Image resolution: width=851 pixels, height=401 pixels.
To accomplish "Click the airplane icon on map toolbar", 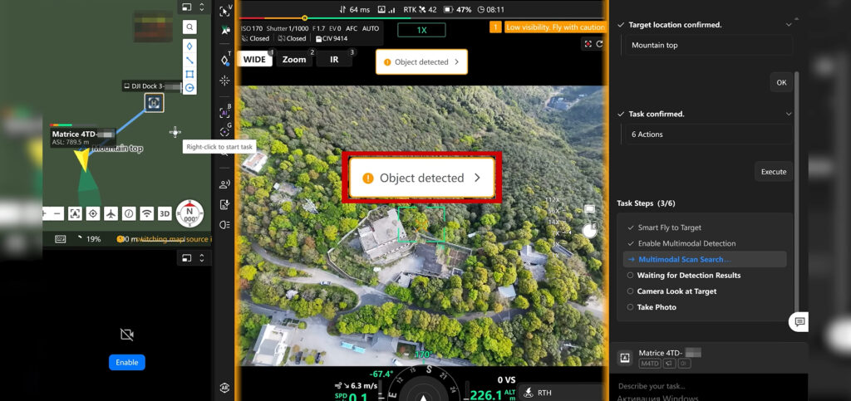I will point(111,213).
